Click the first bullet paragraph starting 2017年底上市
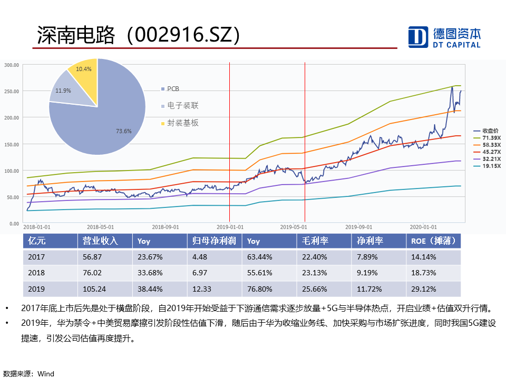Screen dimensions: 506x379 (258, 308)
